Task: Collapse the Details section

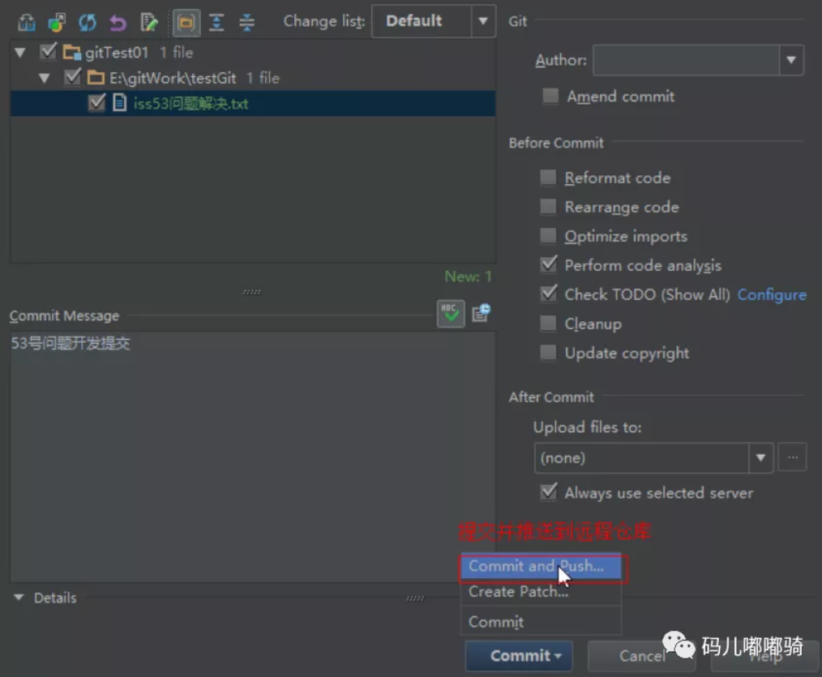Action: tap(19, 598)
